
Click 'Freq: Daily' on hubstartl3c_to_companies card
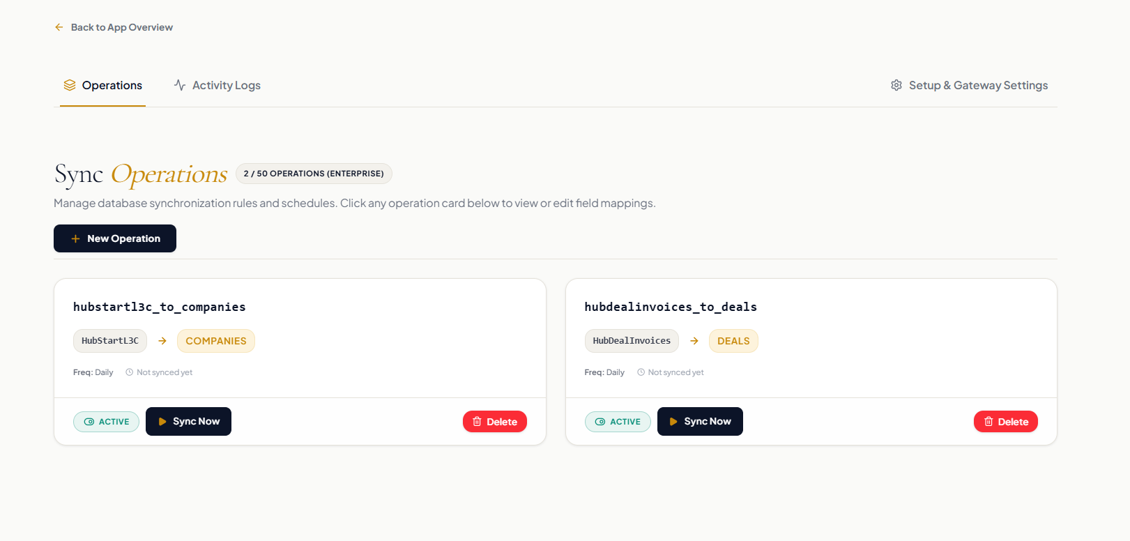click(x=93, y=372)
